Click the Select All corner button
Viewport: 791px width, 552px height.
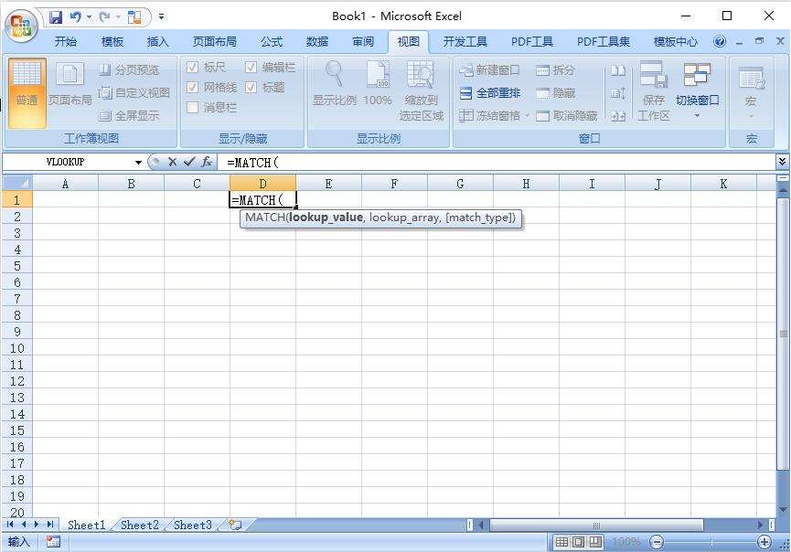point(17,183)
